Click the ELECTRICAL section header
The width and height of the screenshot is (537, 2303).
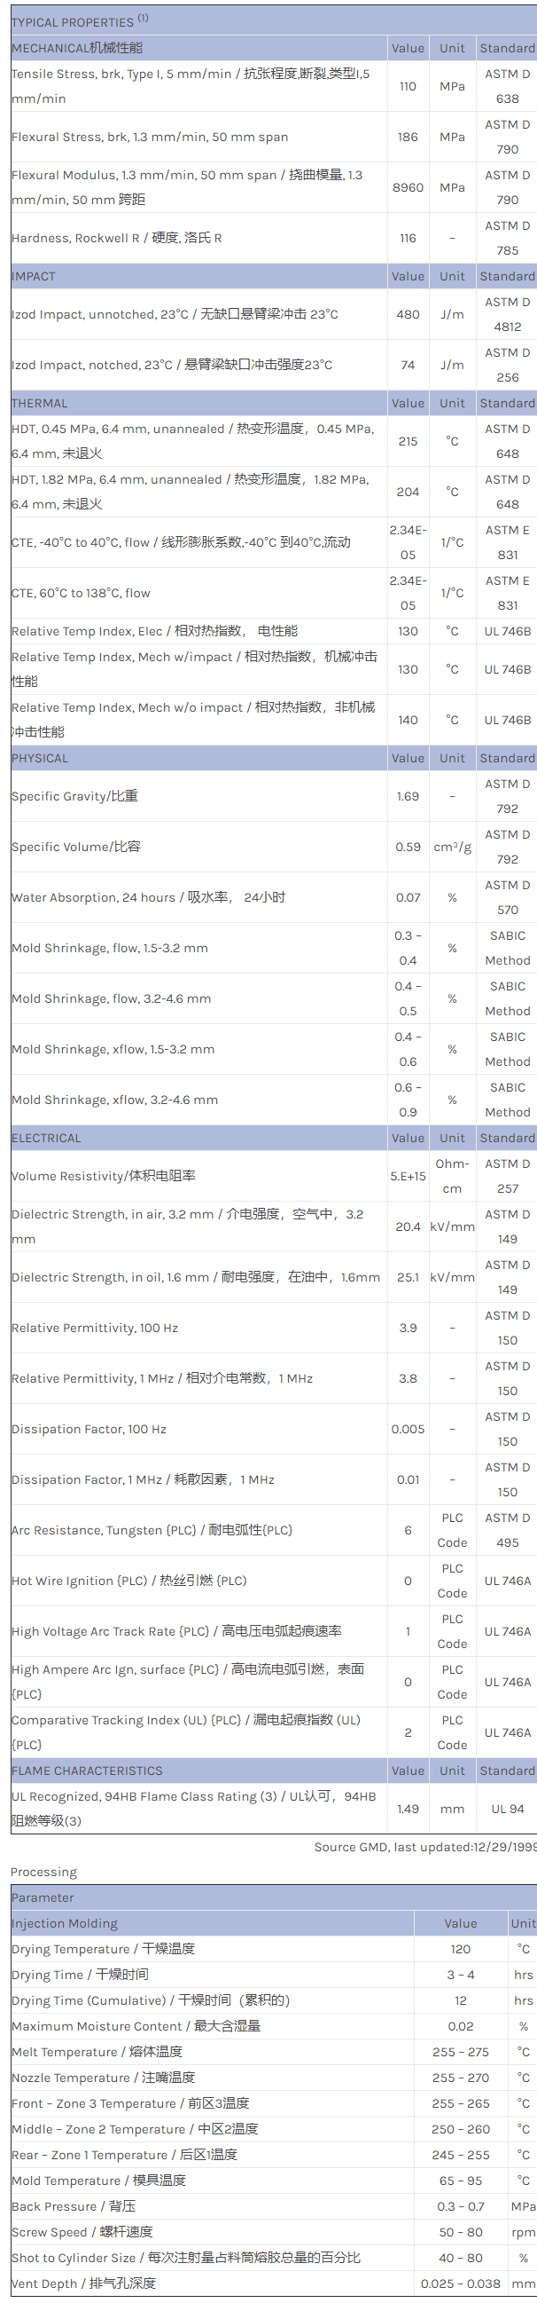pos(46,1138)
